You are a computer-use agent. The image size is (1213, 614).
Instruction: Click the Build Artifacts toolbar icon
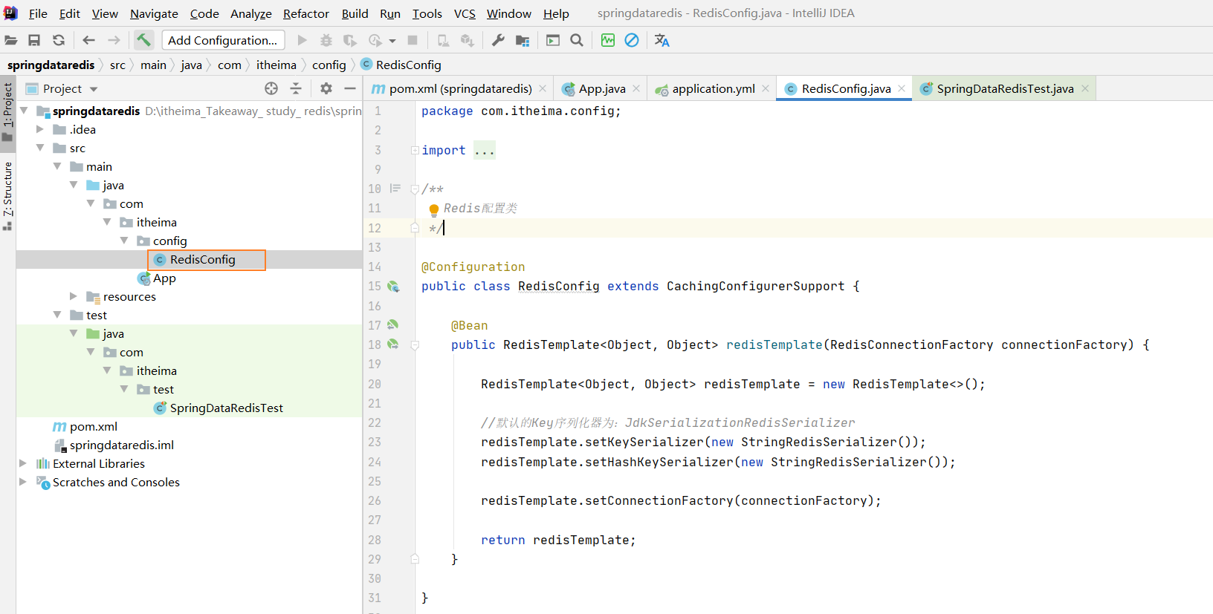click(x=467, y=40)
